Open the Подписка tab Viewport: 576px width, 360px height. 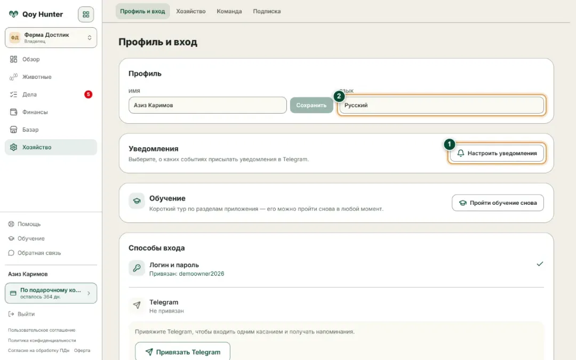(x=267, y=11)
